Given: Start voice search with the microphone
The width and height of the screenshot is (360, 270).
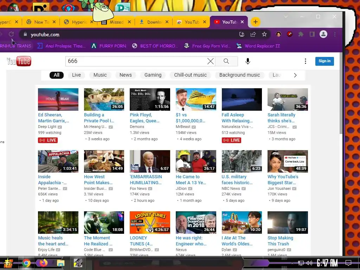Looking at the screenshot, I should tap(247, 61).
